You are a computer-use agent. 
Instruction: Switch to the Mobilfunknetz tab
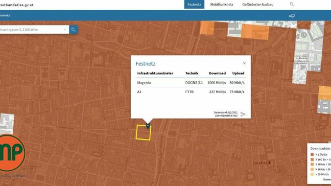(222, 4)
